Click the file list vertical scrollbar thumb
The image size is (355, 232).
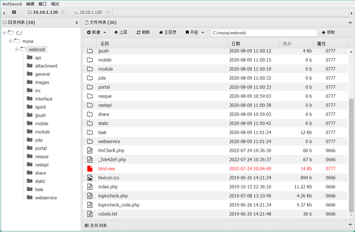click(x=351, y=155)
